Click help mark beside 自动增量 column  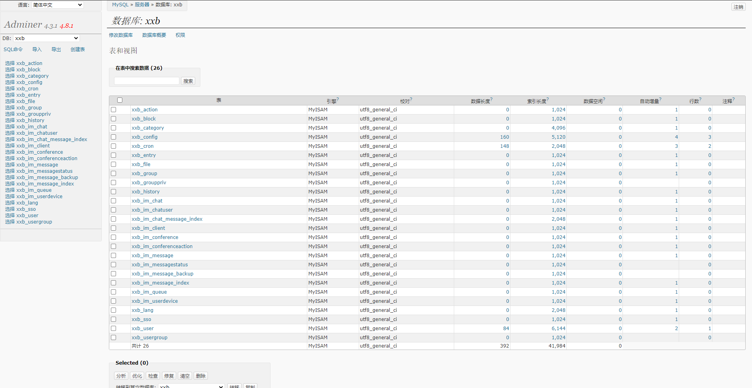pos(660,99)
